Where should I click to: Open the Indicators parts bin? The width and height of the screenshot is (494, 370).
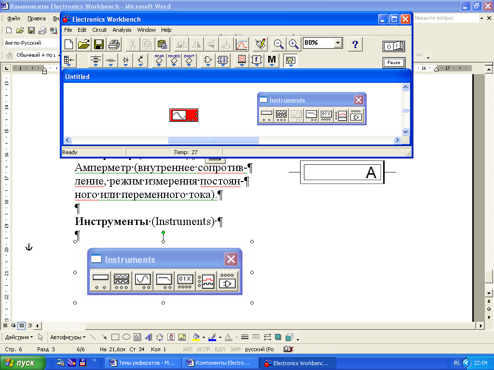pyautogui.click(x=242, y=60)
